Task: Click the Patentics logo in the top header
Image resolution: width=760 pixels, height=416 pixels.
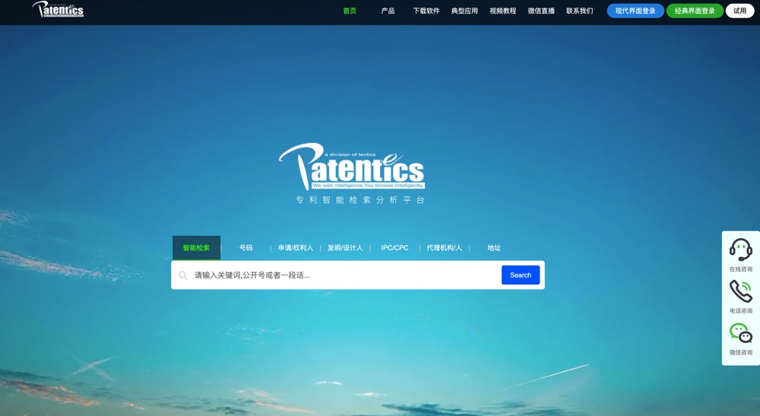Action: [58, 9]
